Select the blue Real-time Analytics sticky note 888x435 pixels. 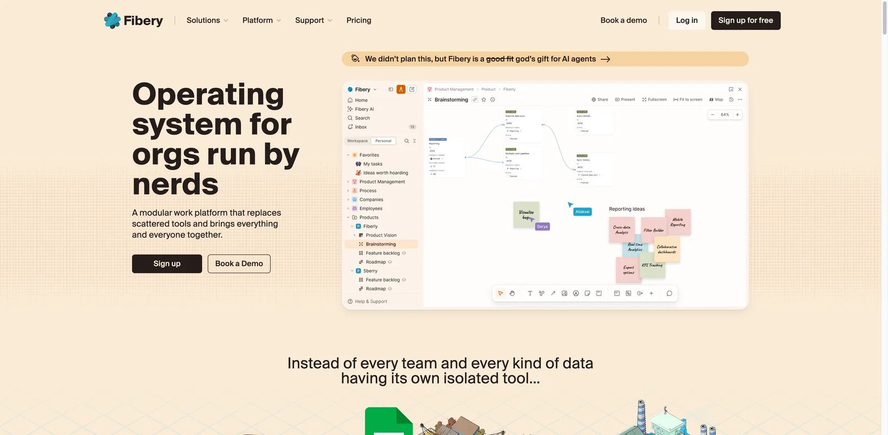click(635, 247)
